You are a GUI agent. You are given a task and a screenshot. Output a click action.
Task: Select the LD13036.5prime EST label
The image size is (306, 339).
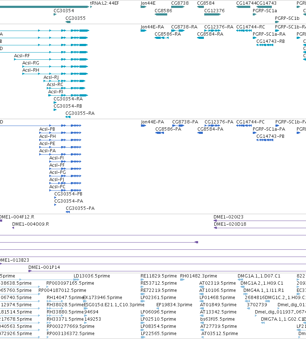(92, 276)
